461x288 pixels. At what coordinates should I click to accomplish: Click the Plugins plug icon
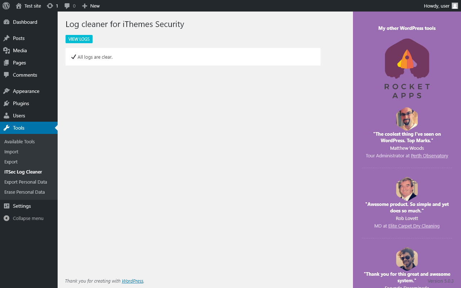[6, 103]
